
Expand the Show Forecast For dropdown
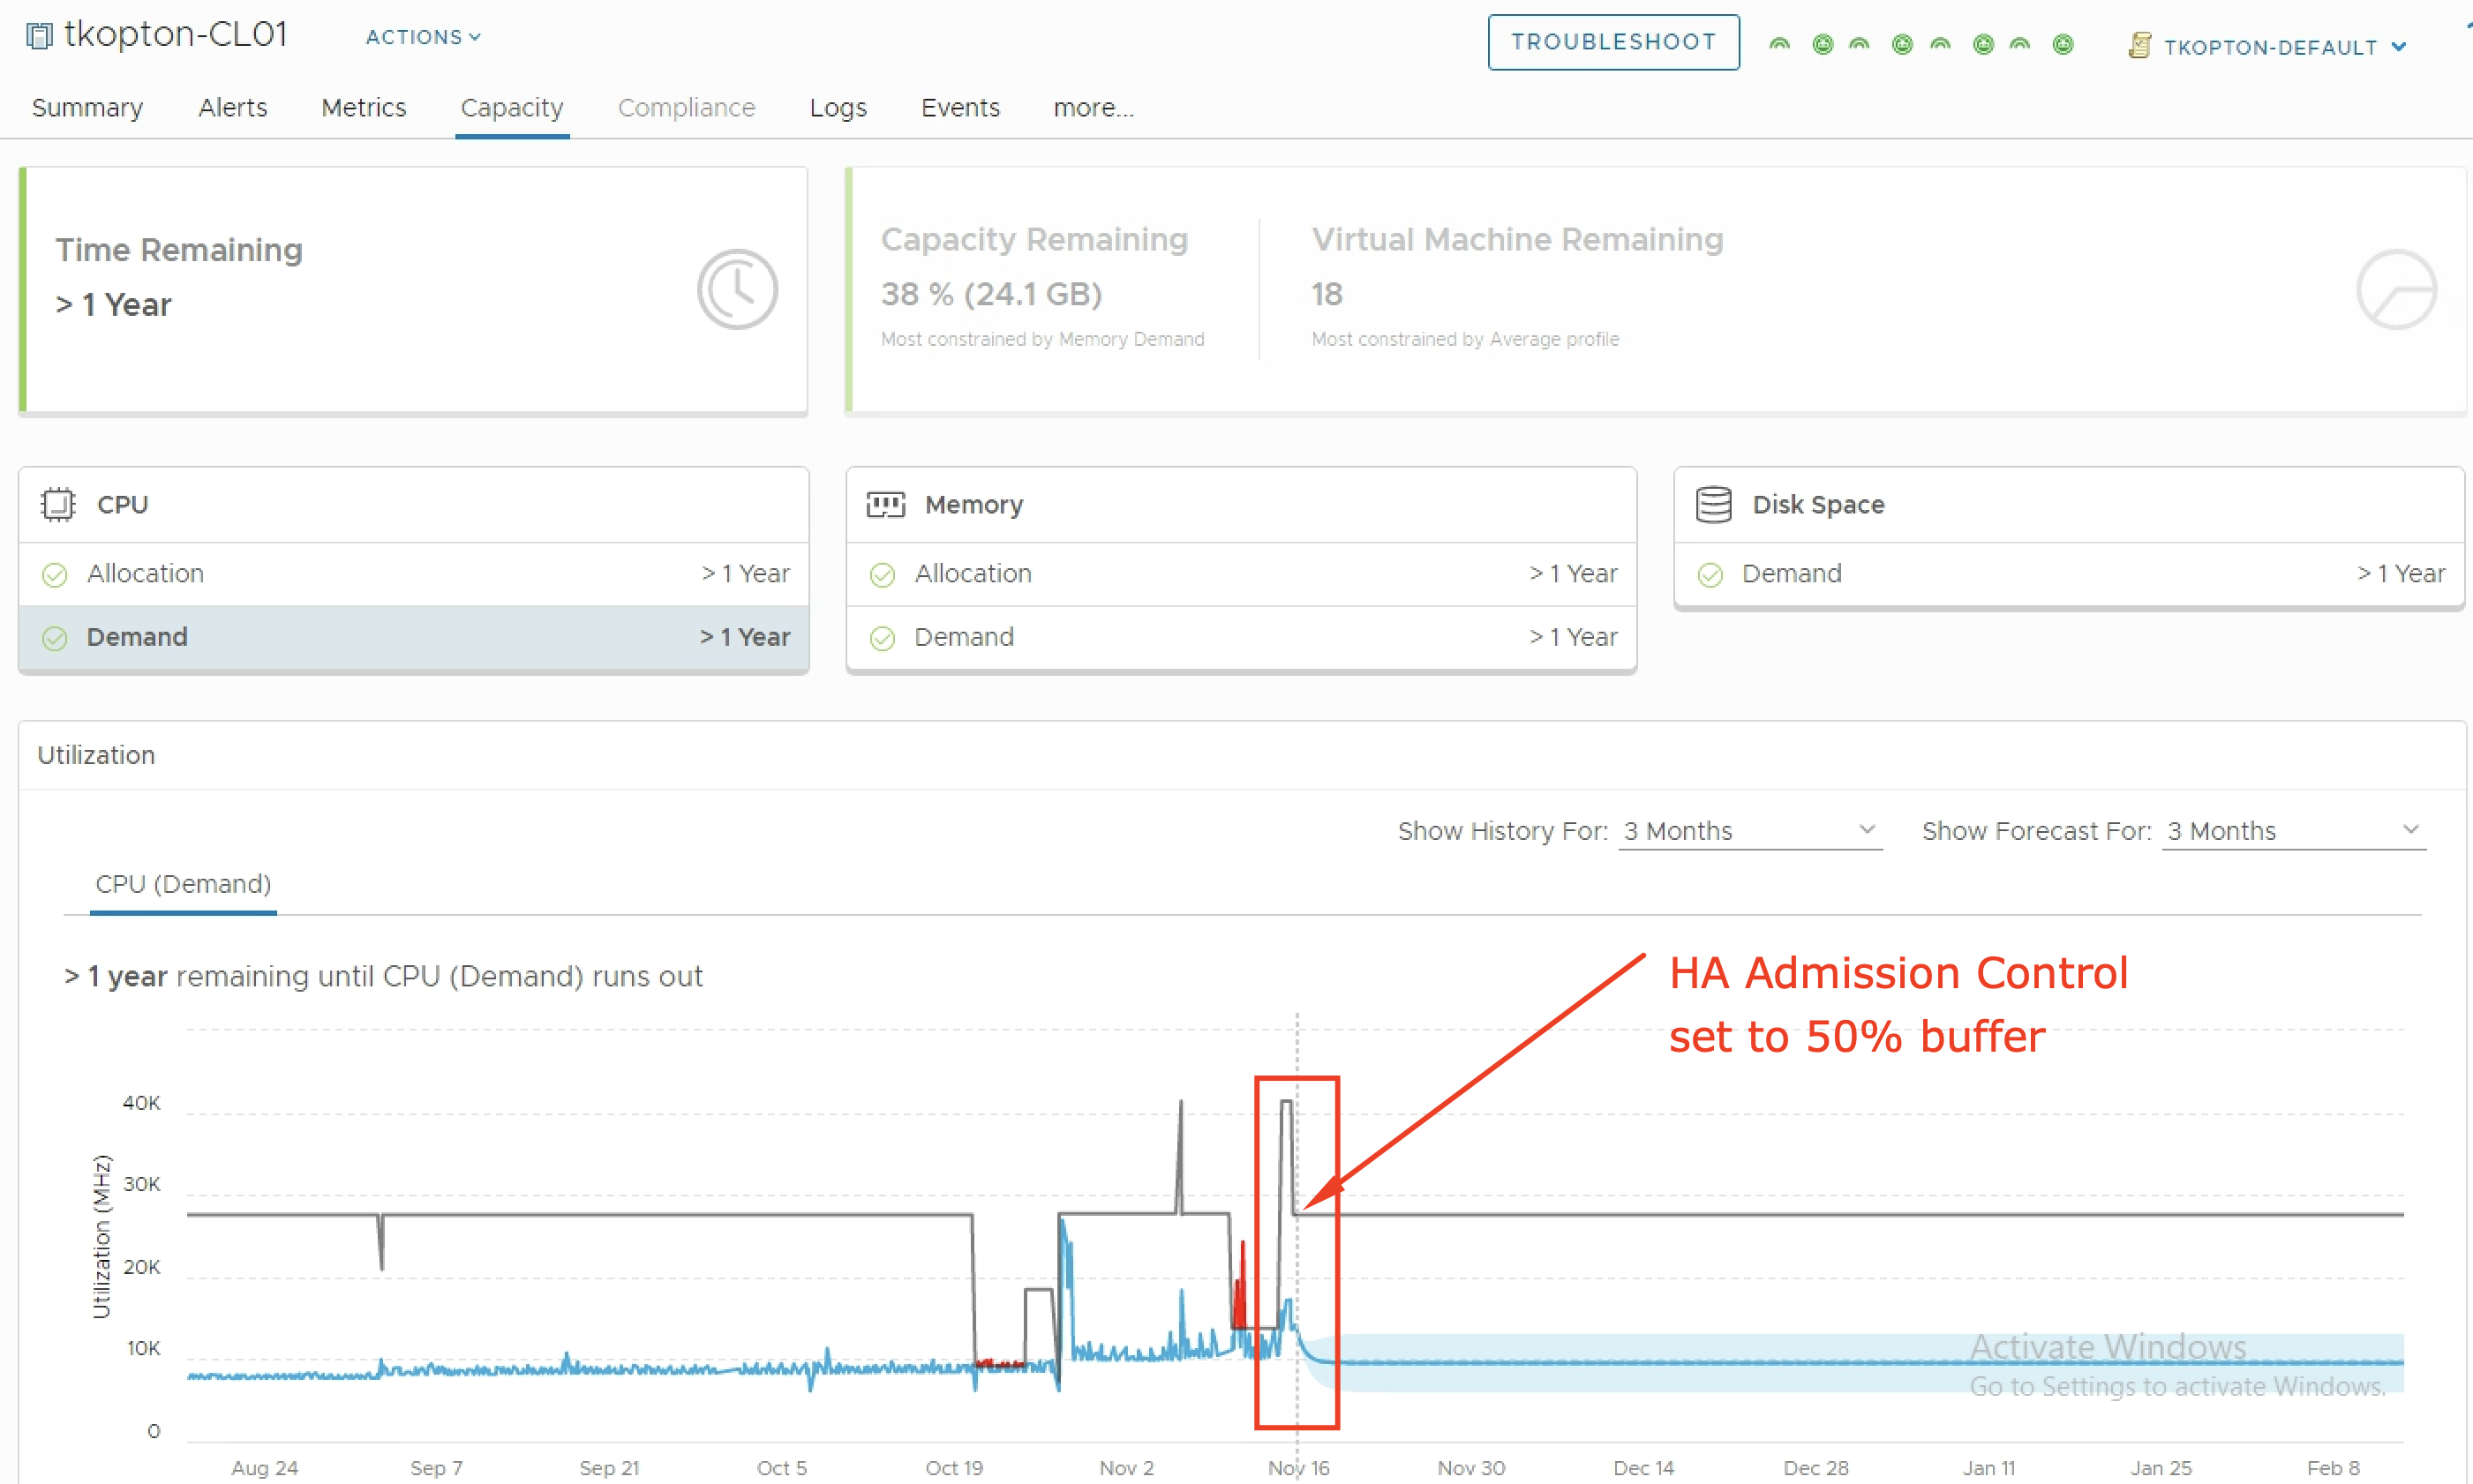coord(2292,830)
